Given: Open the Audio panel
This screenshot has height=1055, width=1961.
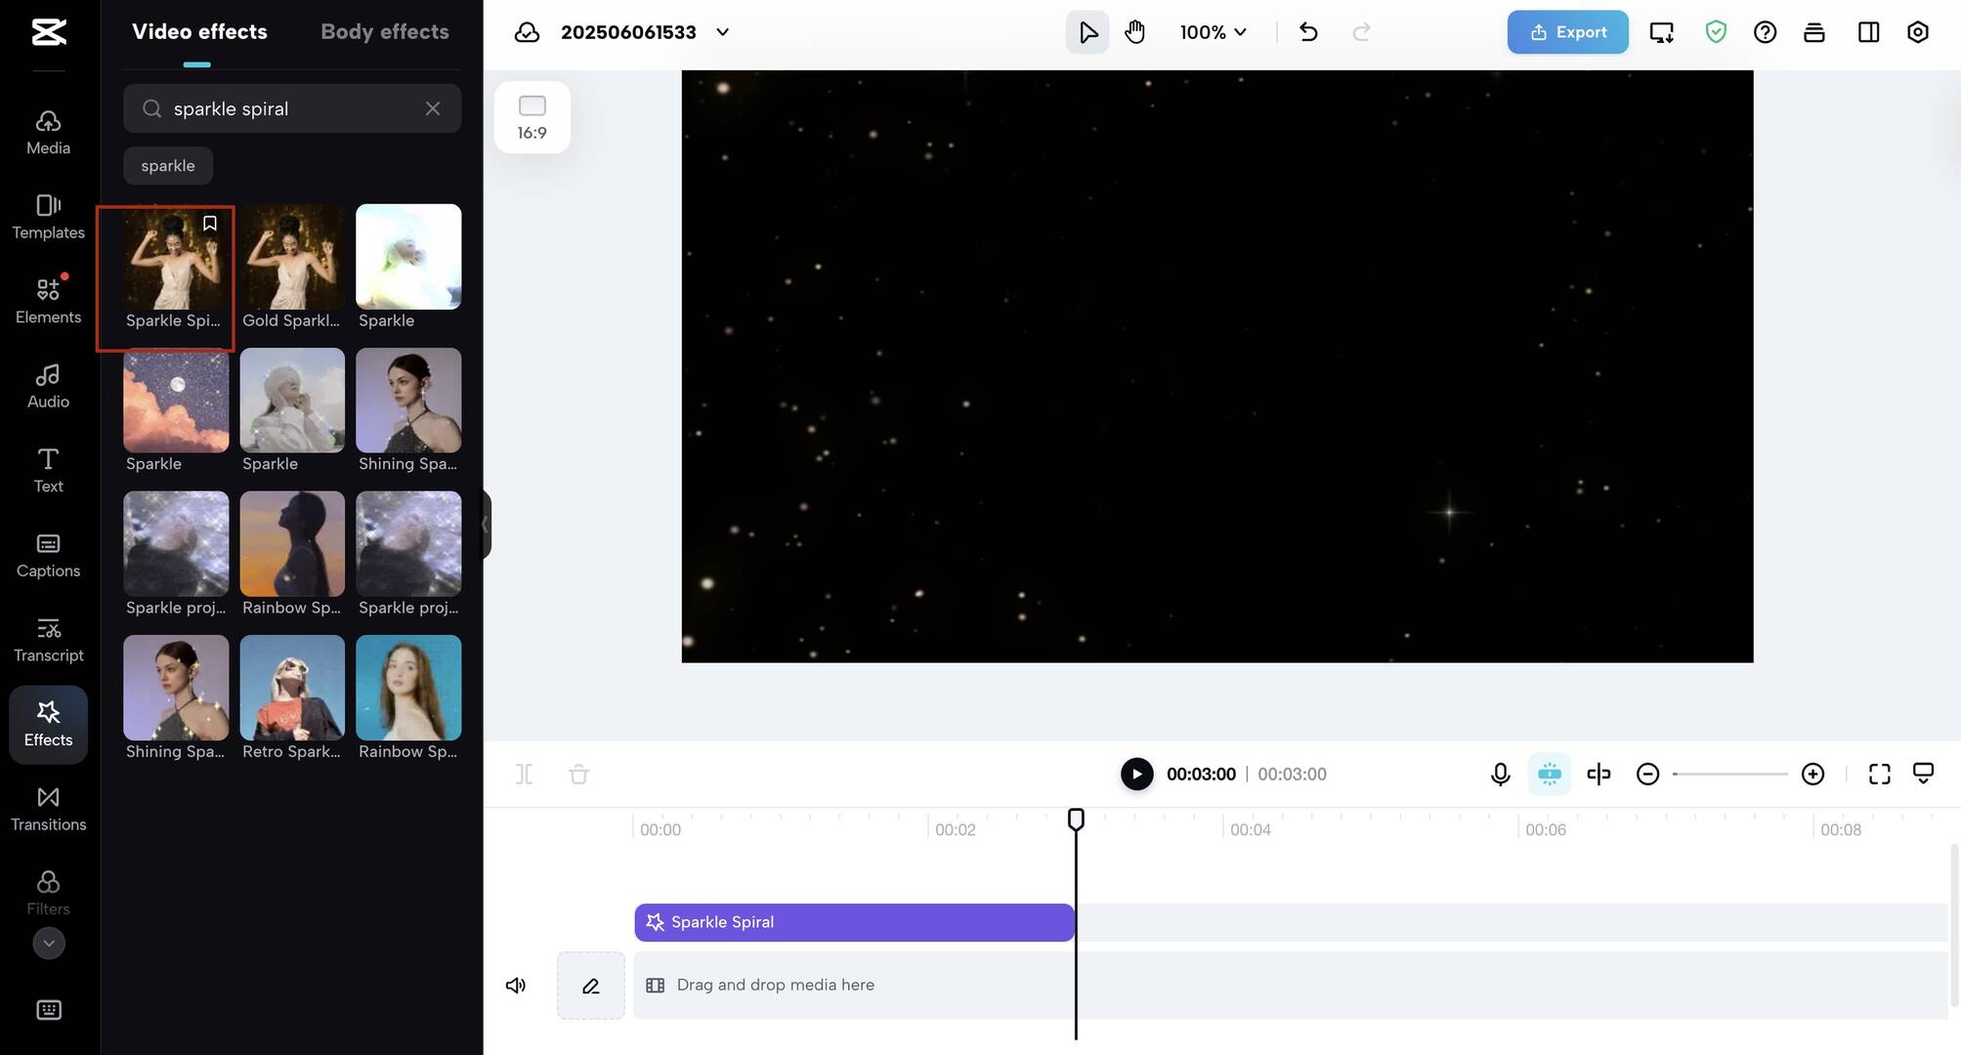Looking at the screenshot, I should (x=48, y=387).
